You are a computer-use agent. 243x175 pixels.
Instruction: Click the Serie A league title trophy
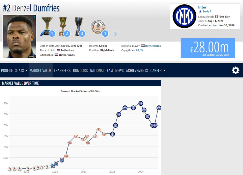click(x=47, y=27)
